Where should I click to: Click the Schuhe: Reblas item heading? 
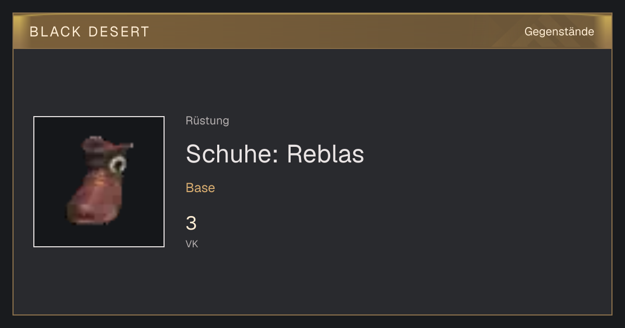pos(275,154)
